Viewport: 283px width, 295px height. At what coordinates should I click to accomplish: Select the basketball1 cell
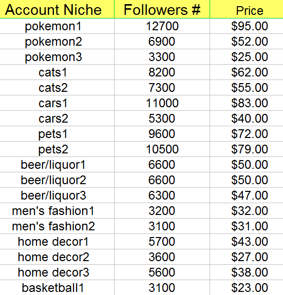[x=57, y=288]
